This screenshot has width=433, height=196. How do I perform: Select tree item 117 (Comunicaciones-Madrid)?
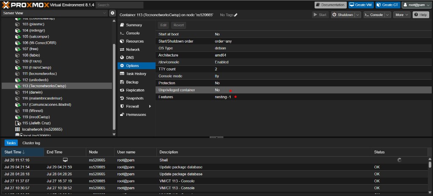click(57, 105)
